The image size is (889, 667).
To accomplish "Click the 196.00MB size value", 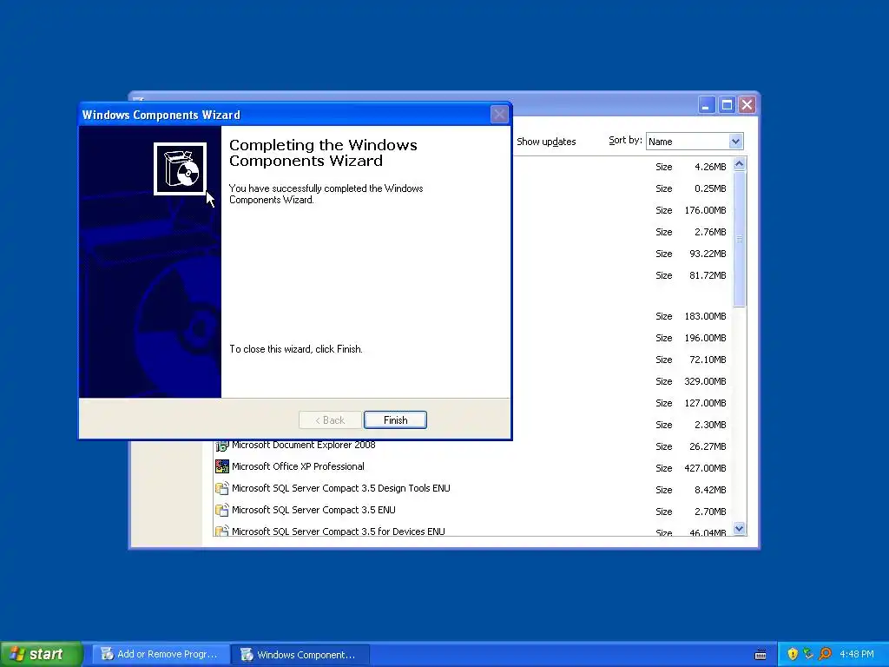I will pos(705,338).
